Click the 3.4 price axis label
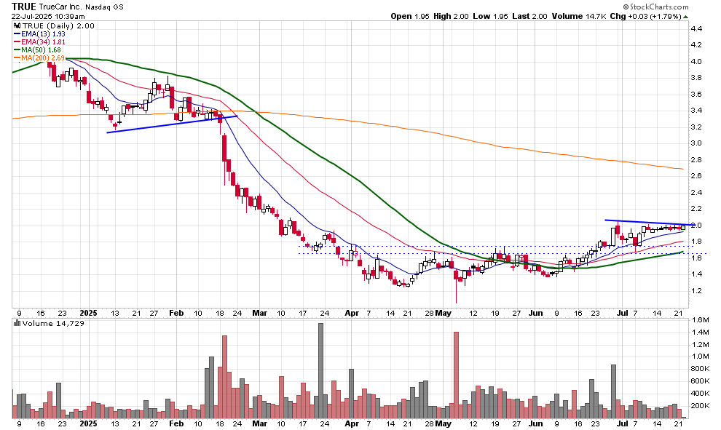 point(696,111)
